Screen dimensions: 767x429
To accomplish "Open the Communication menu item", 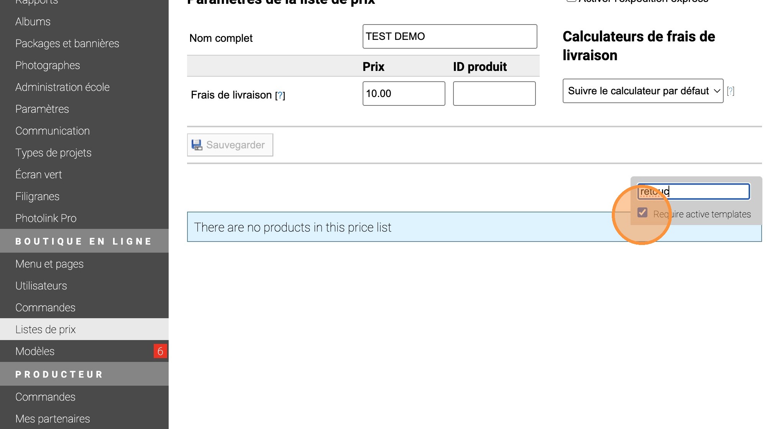I will tap(53, 131).
